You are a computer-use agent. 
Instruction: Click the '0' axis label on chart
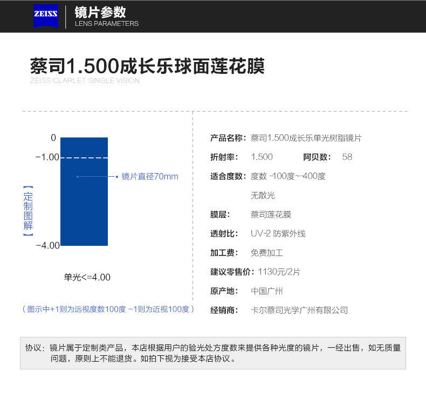53,137
